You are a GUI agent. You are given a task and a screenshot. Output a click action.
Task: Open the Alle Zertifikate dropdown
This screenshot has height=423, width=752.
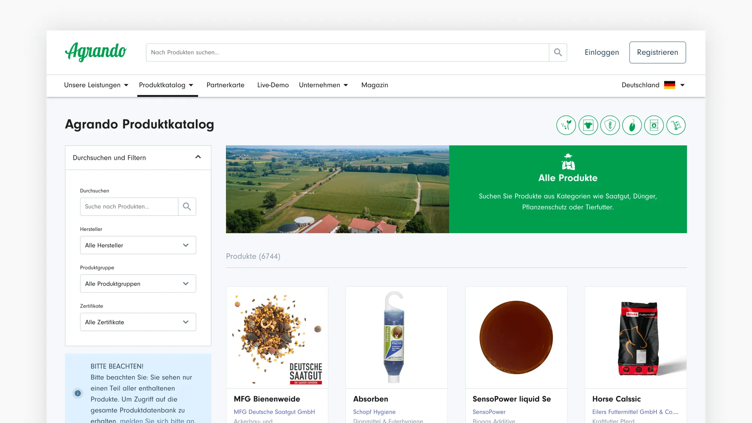point(138,322)
